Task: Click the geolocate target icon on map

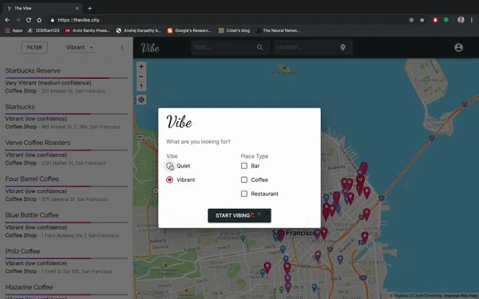Action: 141,100
